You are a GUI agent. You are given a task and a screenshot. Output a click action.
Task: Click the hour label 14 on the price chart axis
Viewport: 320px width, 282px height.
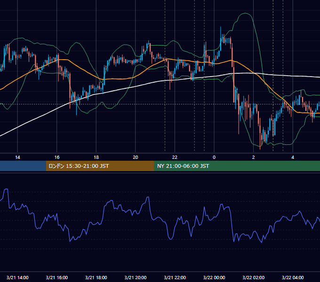coord(17,157)
